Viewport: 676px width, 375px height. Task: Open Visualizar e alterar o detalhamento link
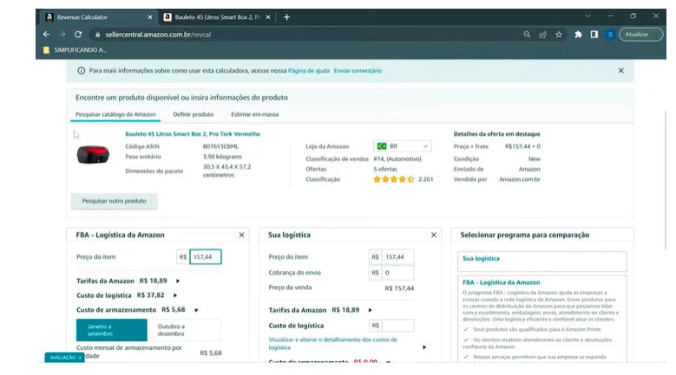pyautogui.click(x=333, y=343)
